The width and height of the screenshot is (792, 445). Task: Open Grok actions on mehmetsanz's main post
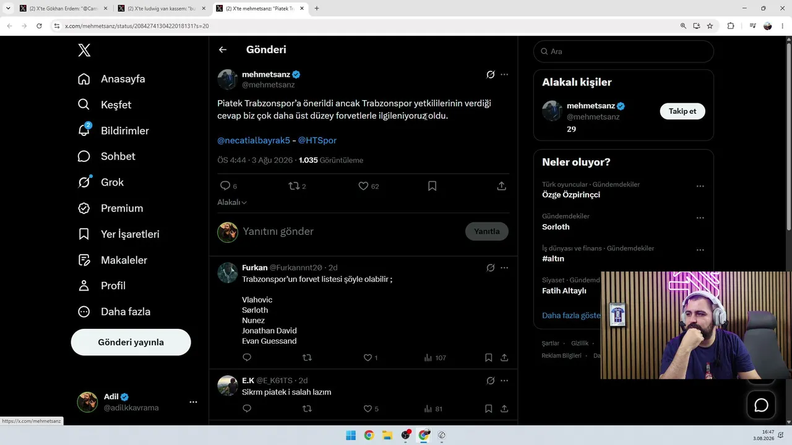click(x=490, y=75)
